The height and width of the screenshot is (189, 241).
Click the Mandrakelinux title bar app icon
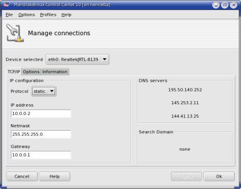pos(6,4)
